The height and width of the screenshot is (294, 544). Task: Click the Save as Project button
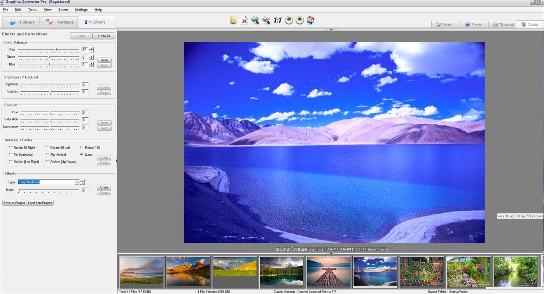(14, 202)
